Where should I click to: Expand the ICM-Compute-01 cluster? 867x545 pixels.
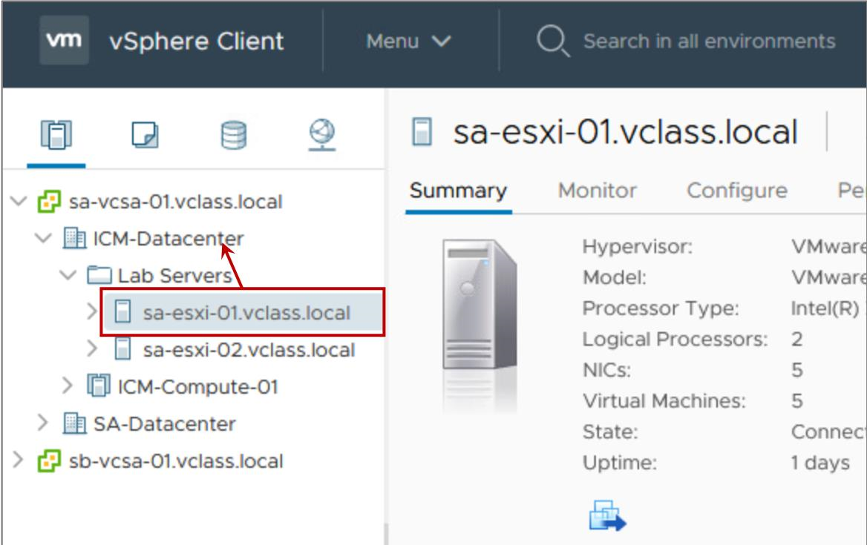click(67, 386)
